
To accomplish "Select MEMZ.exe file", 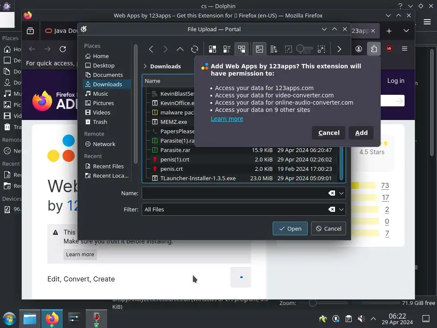I will tap(173, 122).
